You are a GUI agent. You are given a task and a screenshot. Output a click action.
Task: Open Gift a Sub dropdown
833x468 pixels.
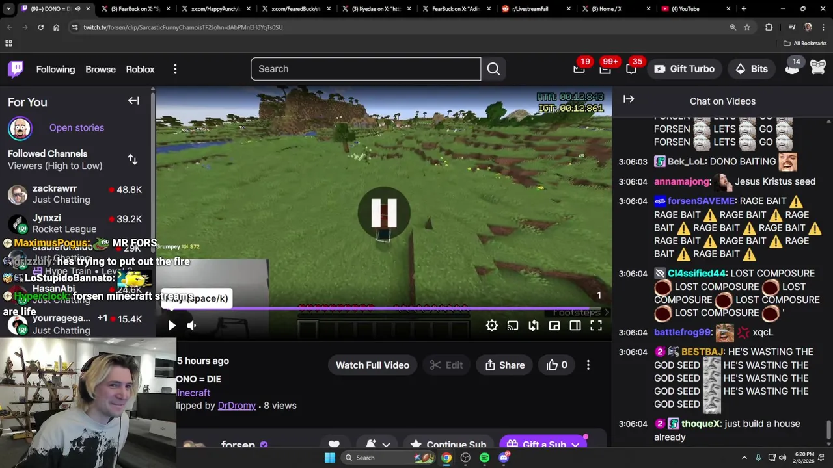click(543, 445)
